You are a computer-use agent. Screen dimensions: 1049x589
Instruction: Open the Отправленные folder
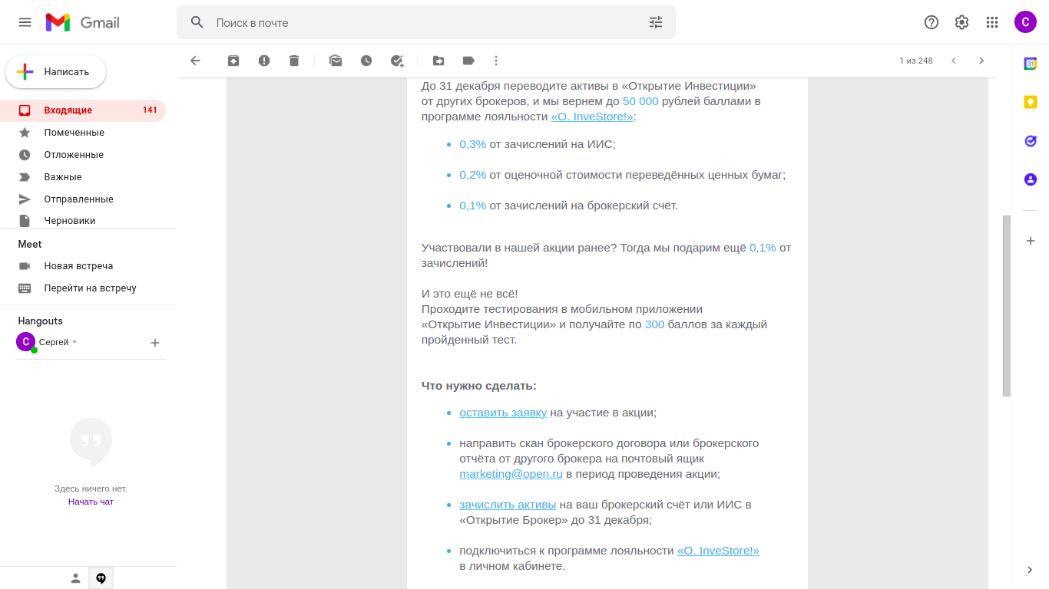tap(83, 199)
